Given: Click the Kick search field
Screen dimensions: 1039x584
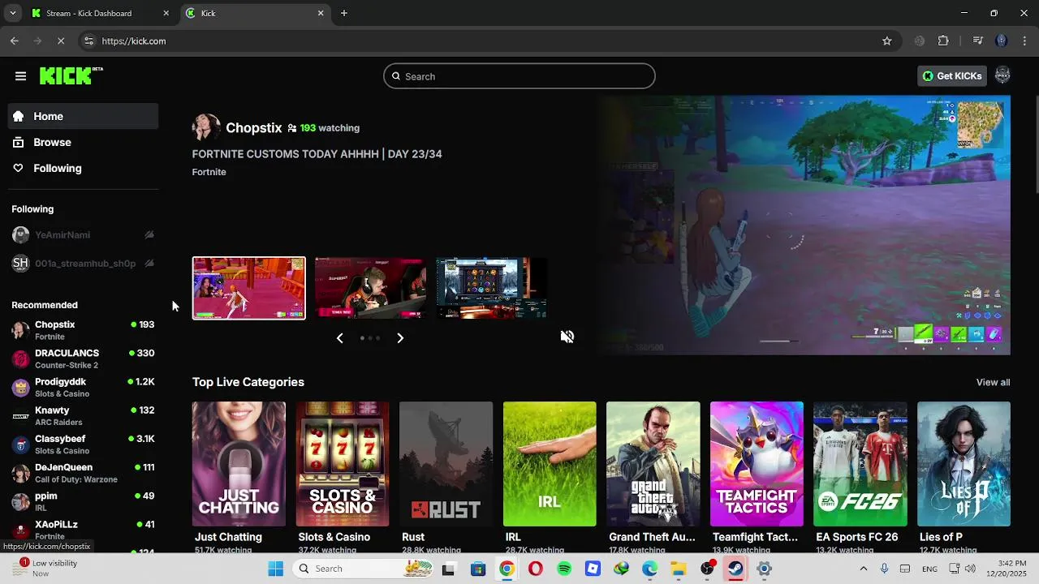Looking at the screenshot, I should [519, 76].
